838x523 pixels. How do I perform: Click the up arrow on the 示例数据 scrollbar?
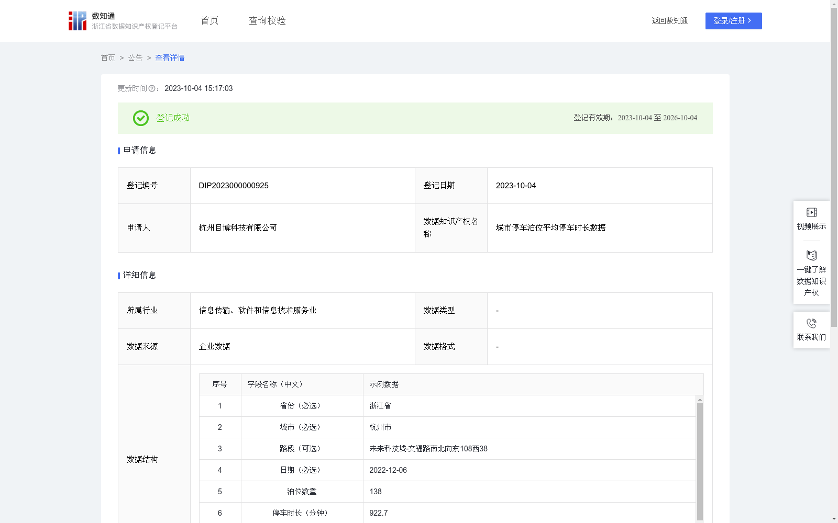click(x=699, y=401)
